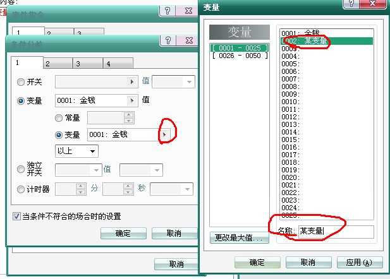Decrease the 常量 value with down stepper
Screen dimensions: 390x279
[x=128, y=121]
